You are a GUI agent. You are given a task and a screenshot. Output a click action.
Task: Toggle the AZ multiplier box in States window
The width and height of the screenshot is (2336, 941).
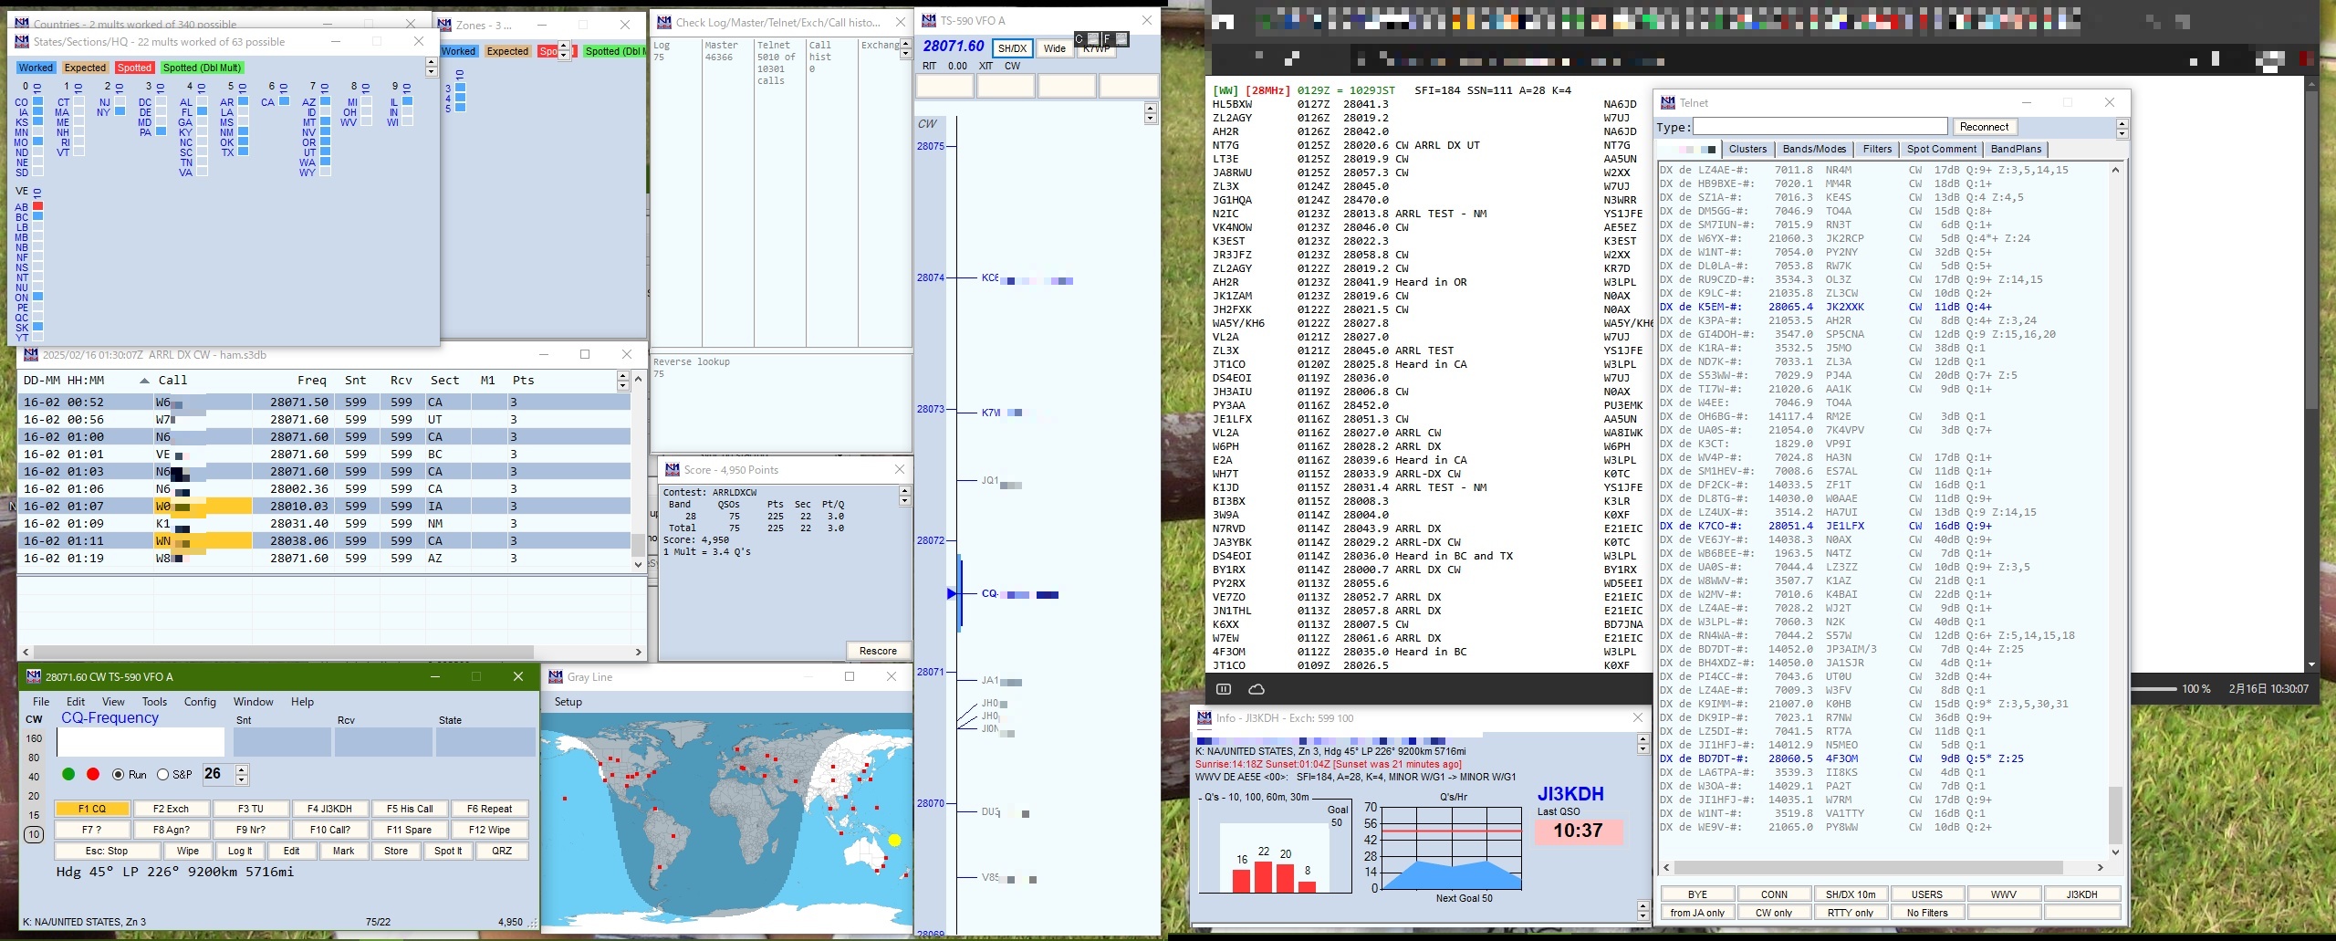click(325, 101)
